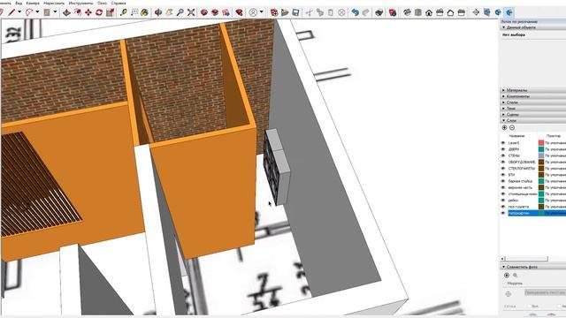Open the Line tool dropdown arrow
566x318 pixels.
19,12
